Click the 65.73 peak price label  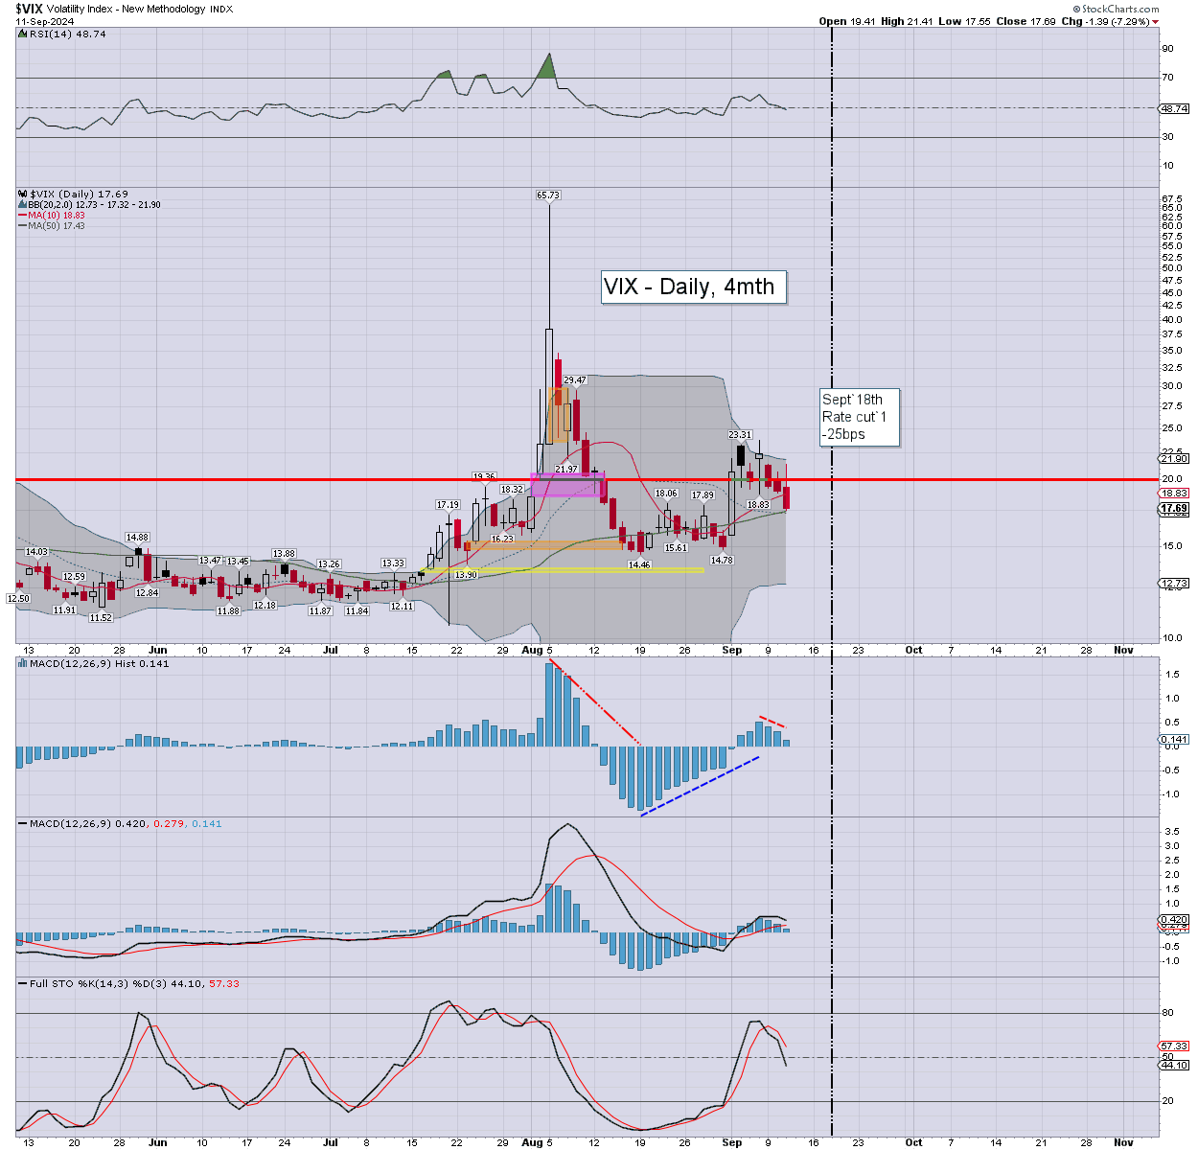point(547,195)
